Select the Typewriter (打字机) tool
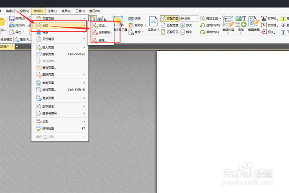This screenshot has height=193, width=289. 269,18
